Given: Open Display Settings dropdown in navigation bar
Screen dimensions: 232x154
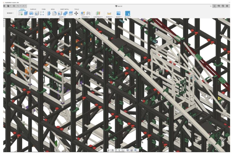Looking at the screenshot, I should pos(128,150).
